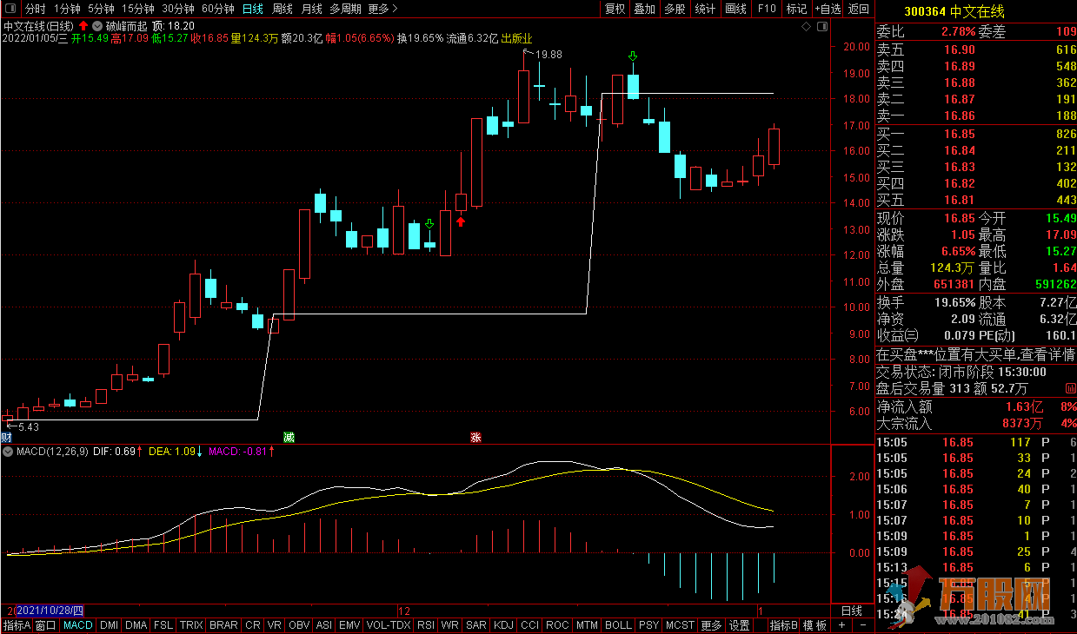Select the BOLL indicator tab

click(x=618, y=625)
